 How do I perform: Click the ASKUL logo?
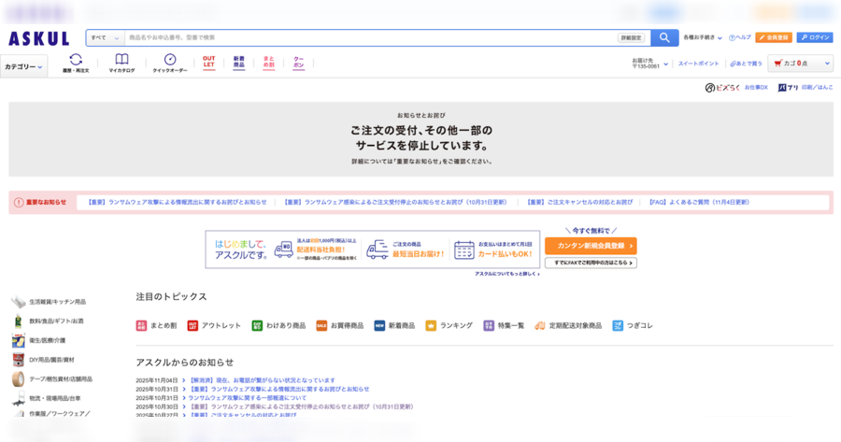[39, 38]
